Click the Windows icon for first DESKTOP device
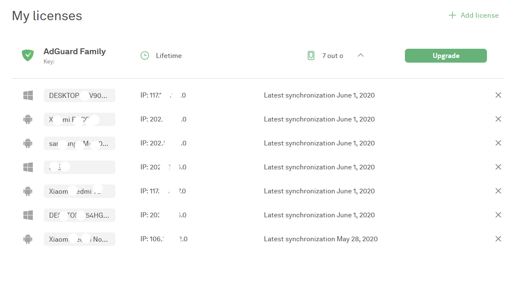This screenshot has height=290, width=524. click(28, 95)
